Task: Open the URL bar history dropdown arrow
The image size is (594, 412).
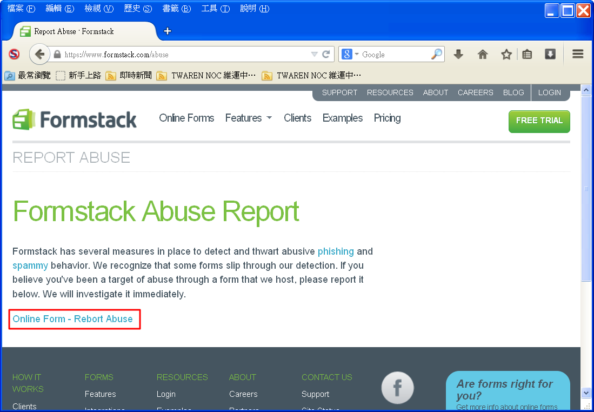Action: pos(314,54)
